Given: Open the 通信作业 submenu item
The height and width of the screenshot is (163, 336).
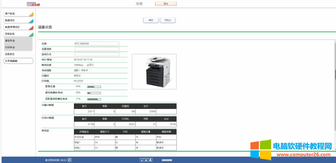Looking at the screenshot, I should click(x=18, y=40).
